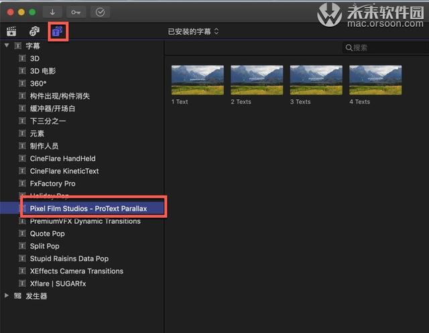Click the title icon beside 缓冲器/开场白
This screenshot has width=429, height=333.
[x=22, y=109]
